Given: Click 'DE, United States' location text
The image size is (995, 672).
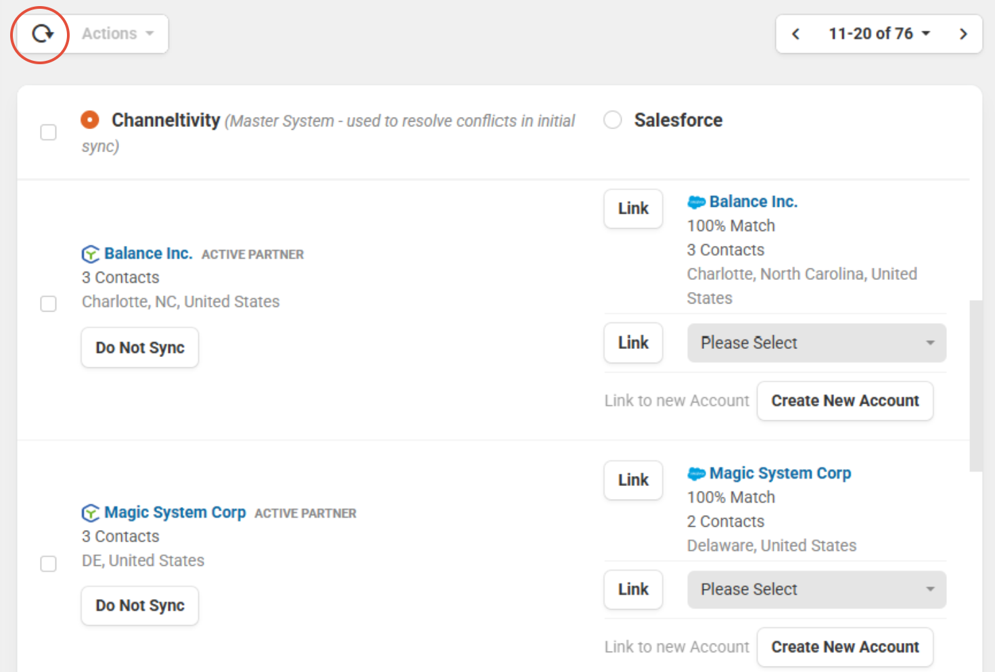Looking at the screenshot, I should point(143,560).
